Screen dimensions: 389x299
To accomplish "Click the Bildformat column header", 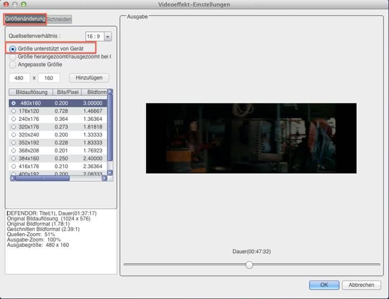I will [x=94, y=92].
